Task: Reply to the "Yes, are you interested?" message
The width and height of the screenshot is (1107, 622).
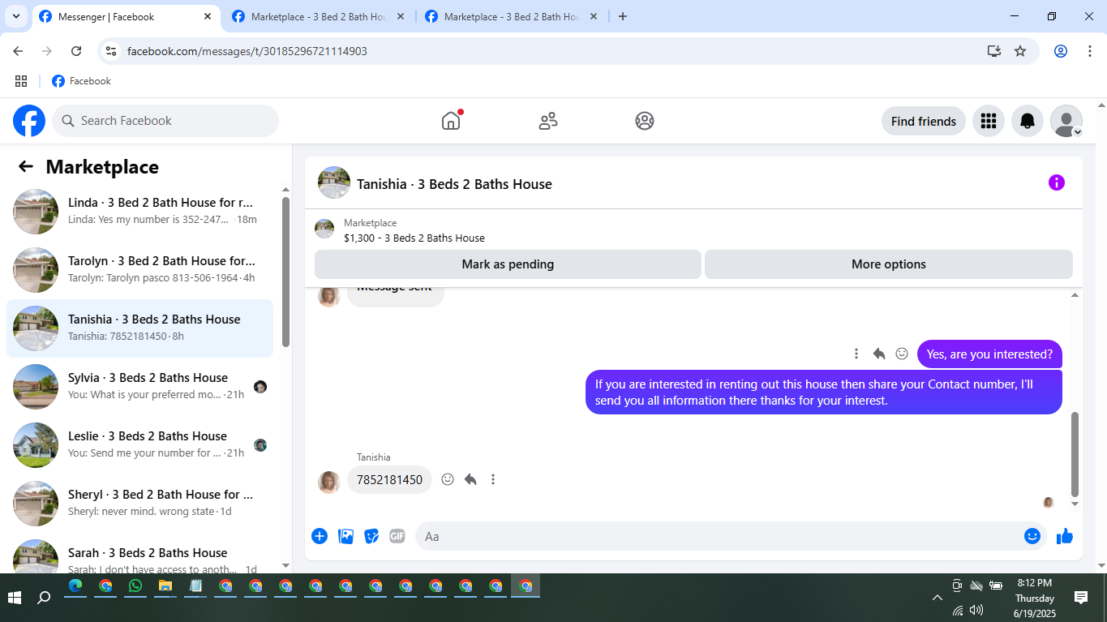Action: 879,354
